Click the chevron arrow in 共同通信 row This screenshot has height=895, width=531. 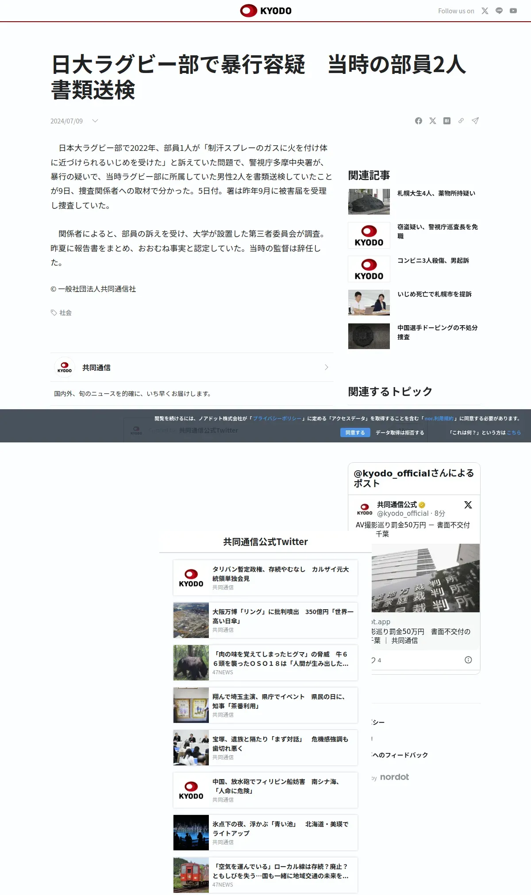[x=327, y=367]
